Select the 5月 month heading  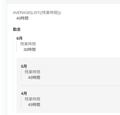tap(24, 66)
